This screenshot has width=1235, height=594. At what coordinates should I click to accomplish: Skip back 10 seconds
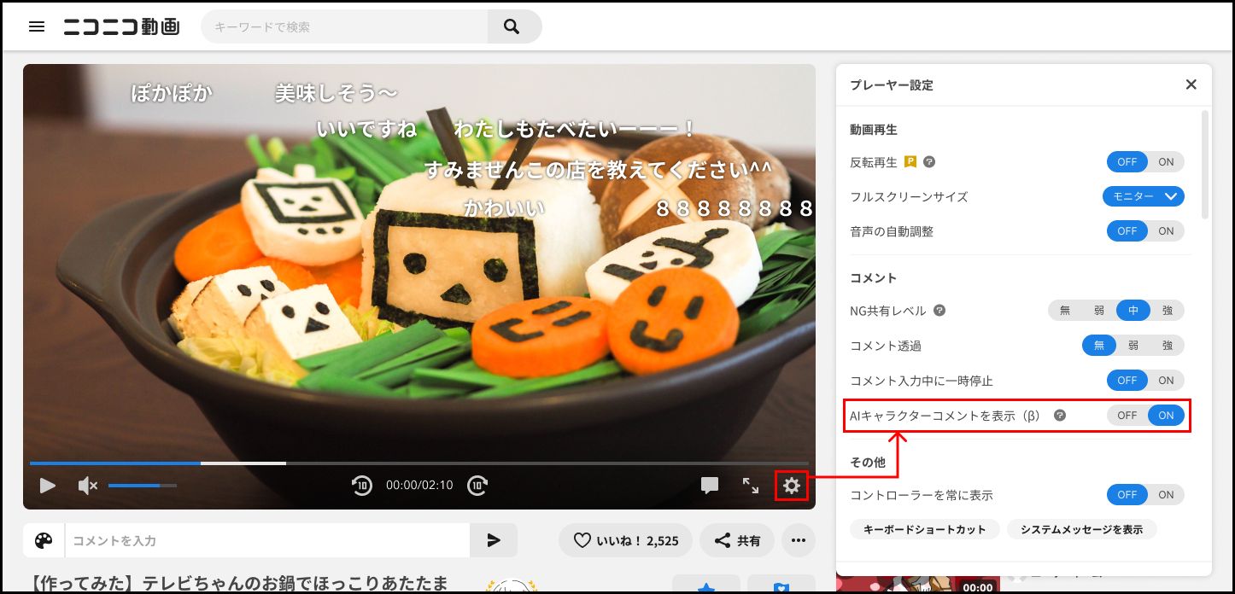(x=361, y=485)
